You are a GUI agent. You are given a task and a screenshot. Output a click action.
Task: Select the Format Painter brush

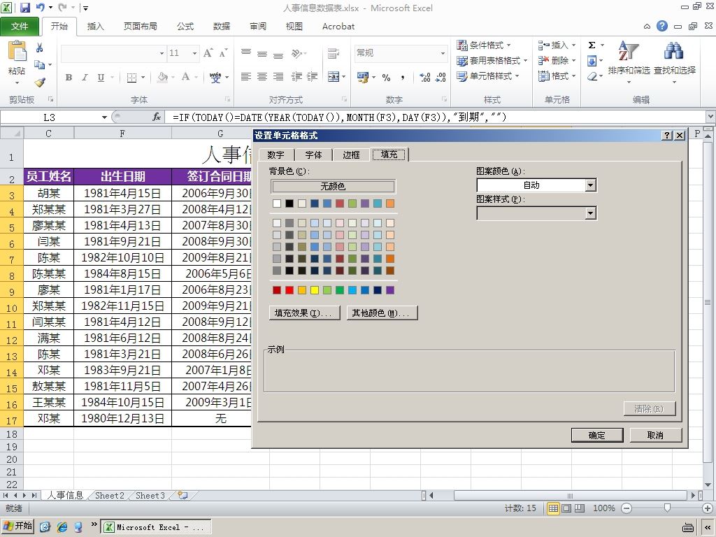(40, 83)
